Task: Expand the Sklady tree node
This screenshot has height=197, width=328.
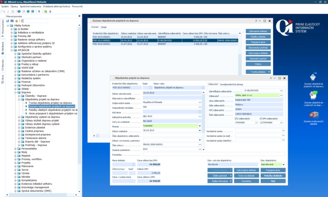Action: pyautogui.click(x=16, y=89)
